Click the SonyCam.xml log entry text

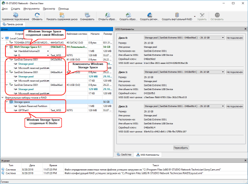(143, 170)
